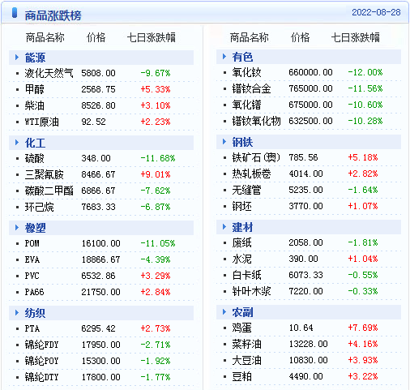Image resolution: width=410 pixels, height=390 pixels.
Task: Select 氧化钕 price 660000.00
Action: pos(310,72)
